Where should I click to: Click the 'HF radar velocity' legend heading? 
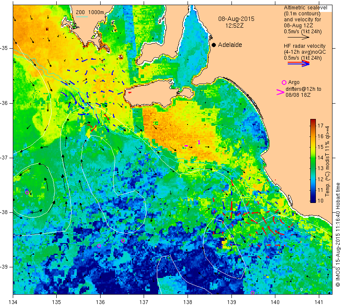(x=304, y=46)
